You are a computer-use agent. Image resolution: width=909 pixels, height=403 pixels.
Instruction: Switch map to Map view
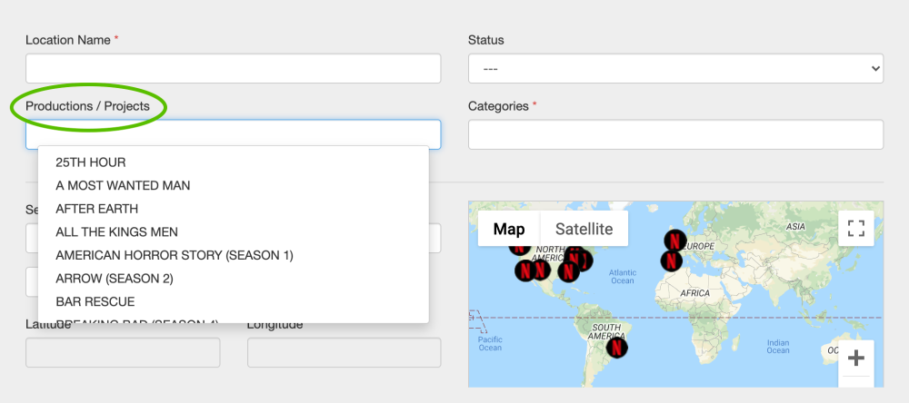pos(509,229)
